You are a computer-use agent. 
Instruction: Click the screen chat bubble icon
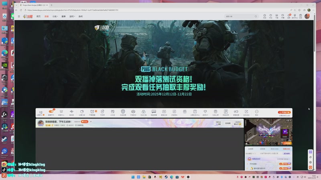pos(154,112)
